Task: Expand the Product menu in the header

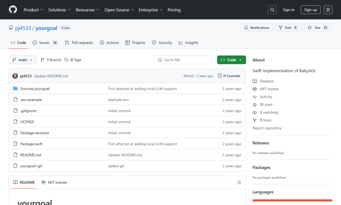Action: [x=33, y=10]
